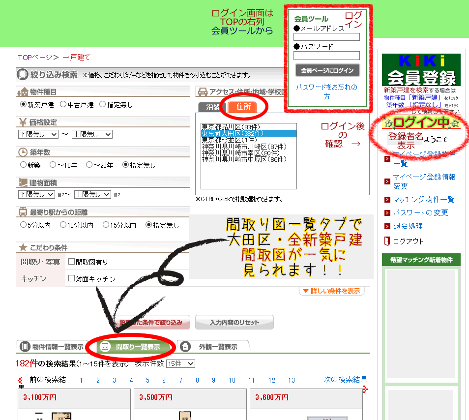Check the 対面キッチン option

71,278
